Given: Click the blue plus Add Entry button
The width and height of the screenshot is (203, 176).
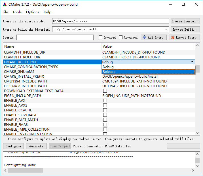Looking at the screenshot, I should 154,37.
